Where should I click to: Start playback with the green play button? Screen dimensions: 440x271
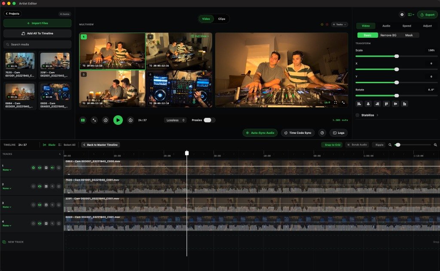[118, 120]
